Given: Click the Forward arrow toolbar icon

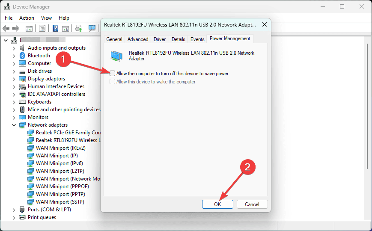Looking at the screenshot, I should tap(16, 29).
